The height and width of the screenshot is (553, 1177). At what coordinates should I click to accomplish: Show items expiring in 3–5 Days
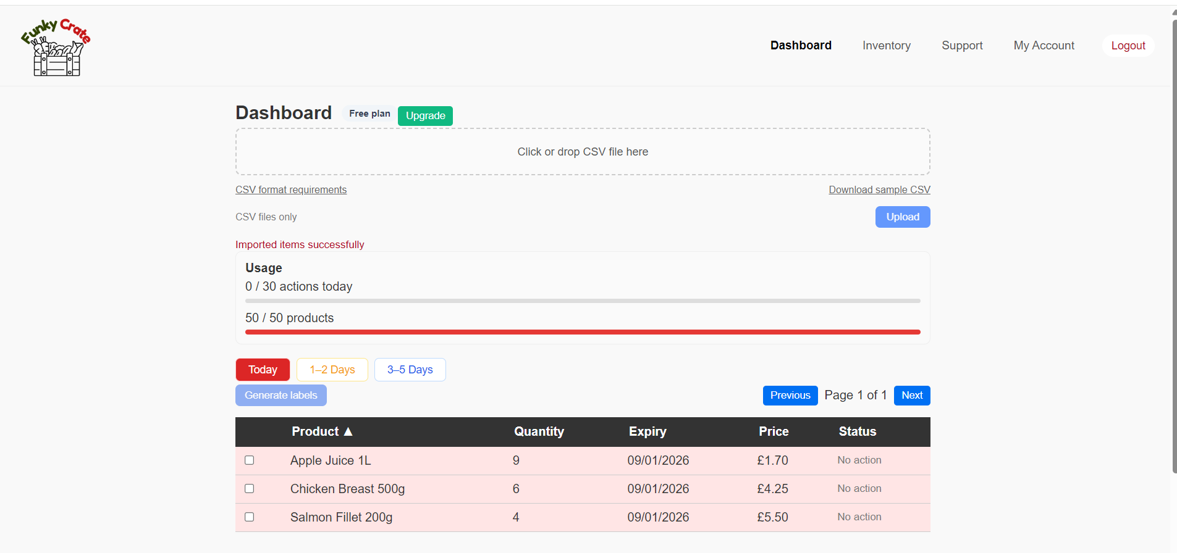[410, 370]
